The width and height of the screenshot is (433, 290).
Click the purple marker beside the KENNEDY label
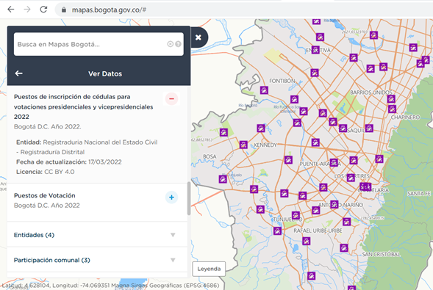pos(243,145)
